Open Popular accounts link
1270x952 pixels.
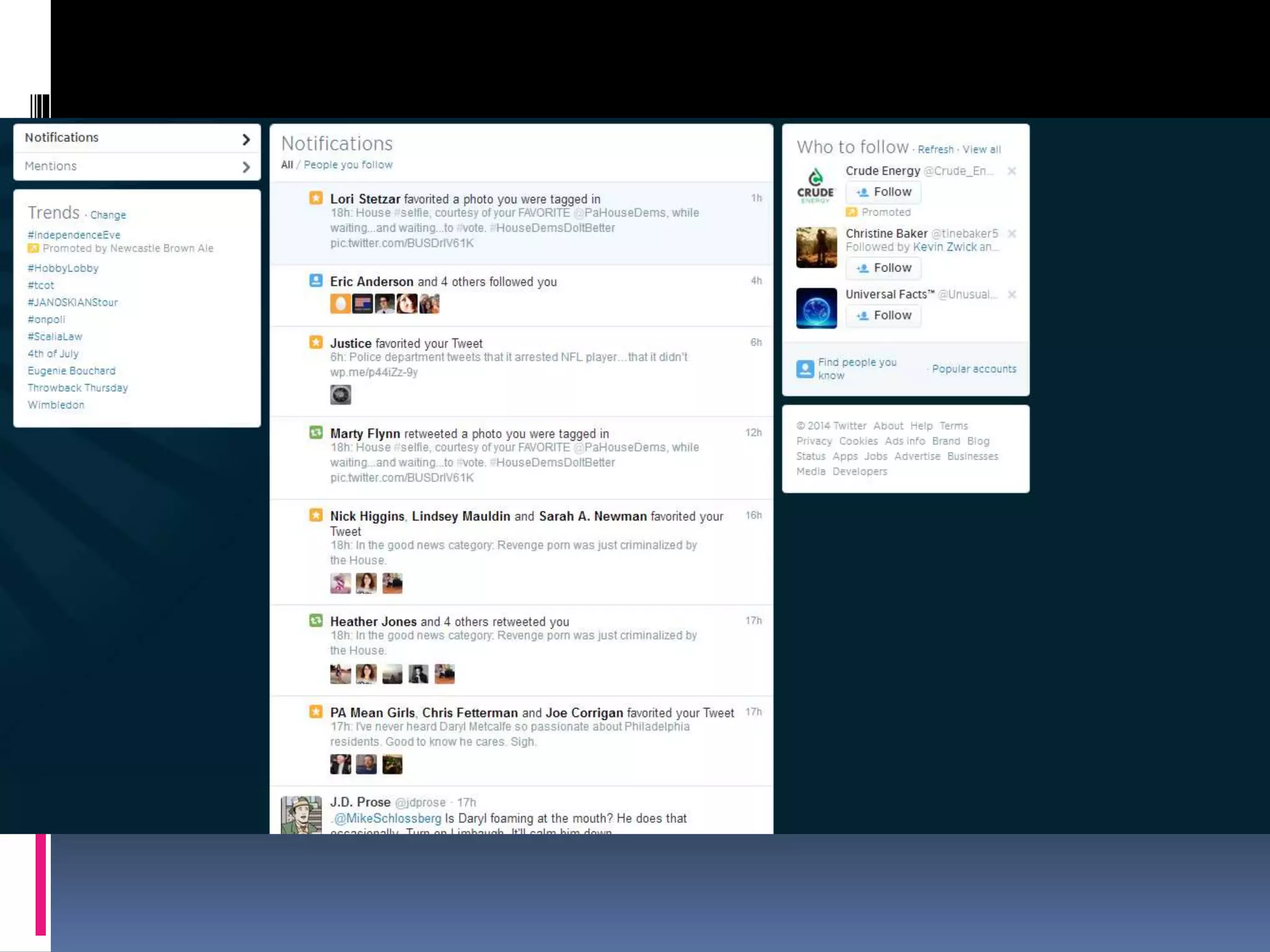tap(974, 369)
